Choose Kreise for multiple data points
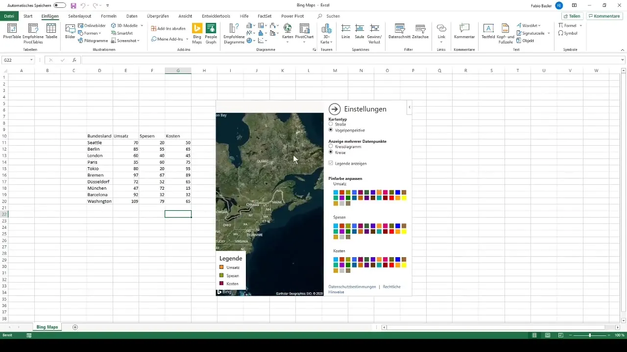This screenshot has height=352, width=627. point(331,153)
